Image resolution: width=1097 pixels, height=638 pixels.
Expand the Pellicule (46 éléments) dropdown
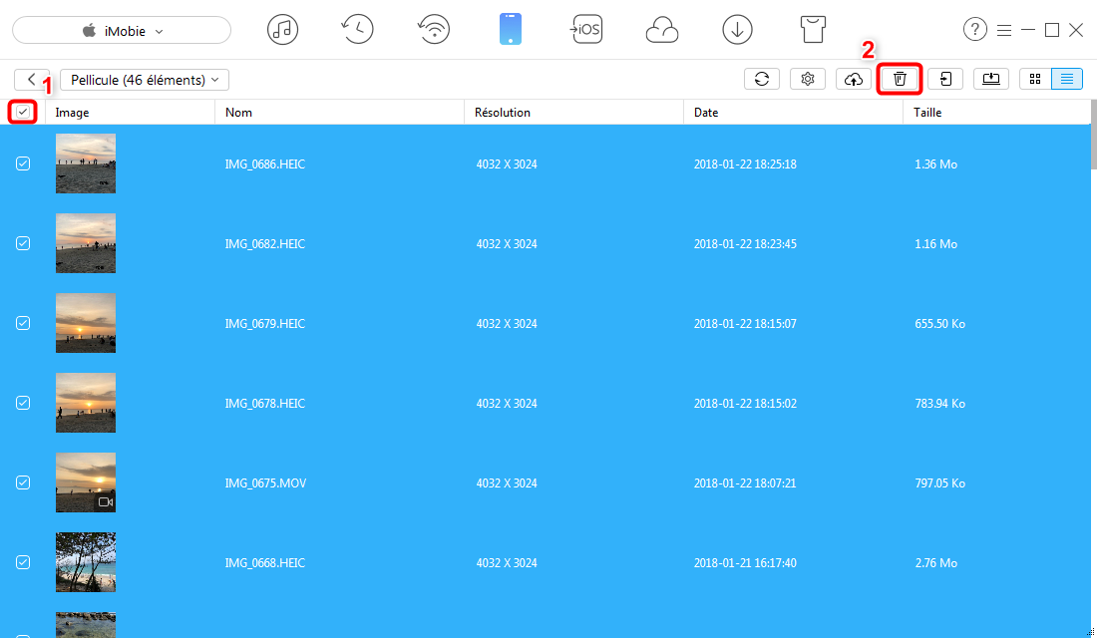(145, 80)
